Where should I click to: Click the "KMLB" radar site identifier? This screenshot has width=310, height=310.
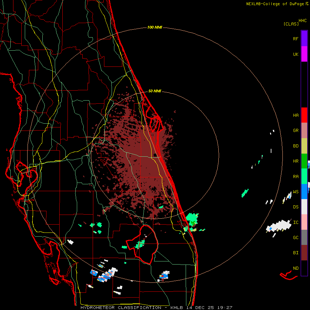coord(176,308)
